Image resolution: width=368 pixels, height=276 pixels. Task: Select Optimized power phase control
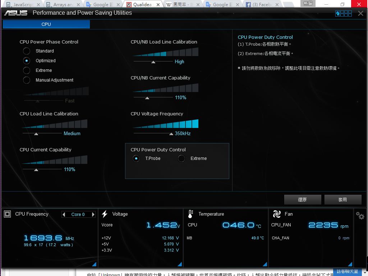click(x=27, y=60)
